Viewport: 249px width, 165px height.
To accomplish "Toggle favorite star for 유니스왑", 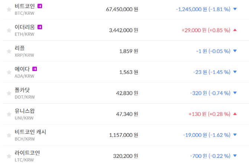I will tap(9, 114).
